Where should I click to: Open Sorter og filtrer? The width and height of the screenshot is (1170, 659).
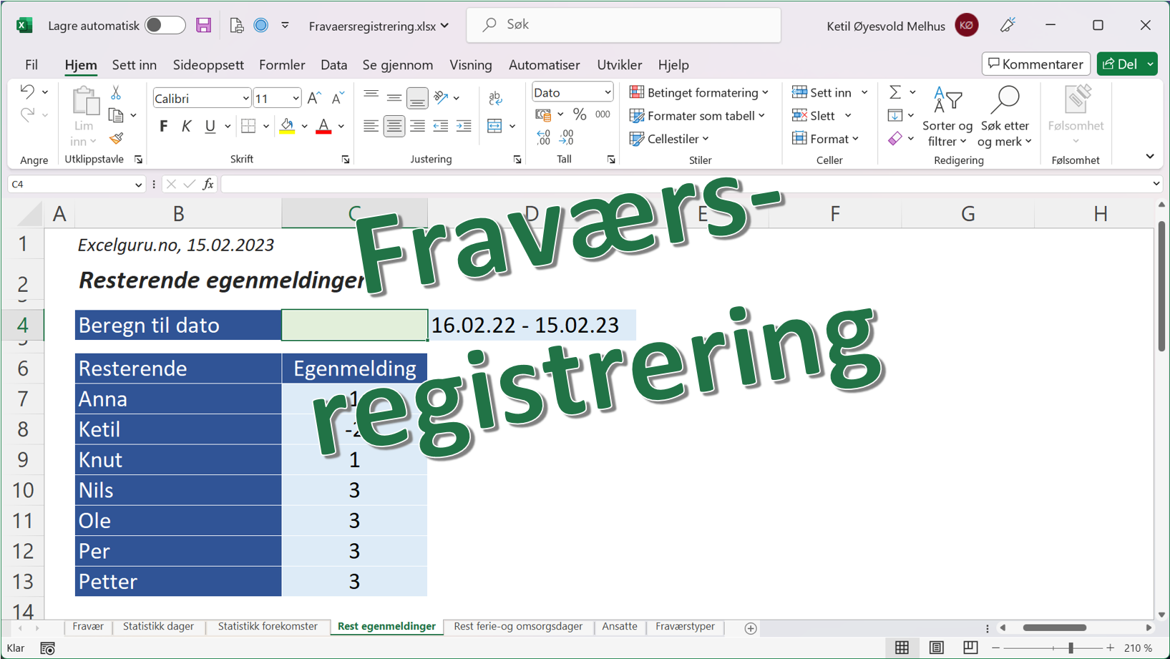[x=947, y=117]
